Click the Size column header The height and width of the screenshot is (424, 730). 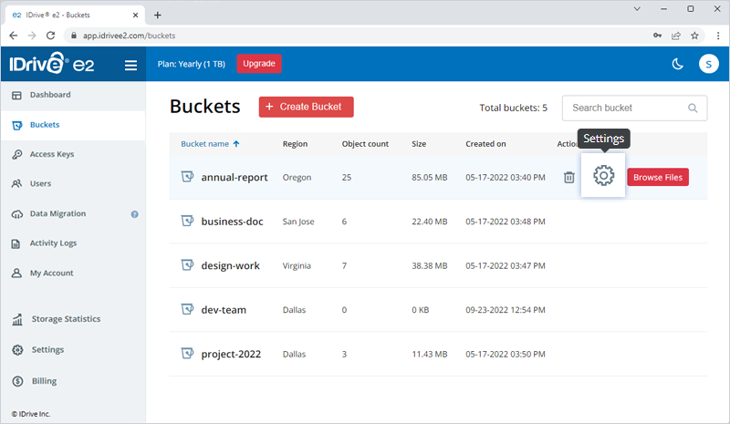[x=419, y=144]
